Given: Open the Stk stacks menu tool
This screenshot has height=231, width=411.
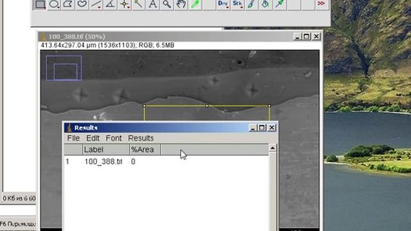Looking at the screenshot, I should 238,4.
